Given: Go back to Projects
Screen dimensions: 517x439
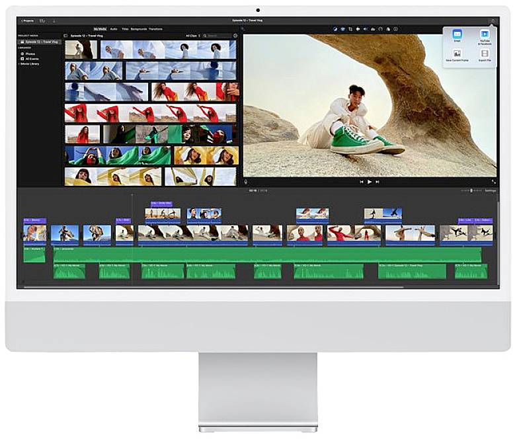Looking at the screenshot, I should coord(27,20).
